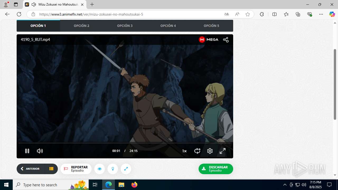Switch to OPCIÓN 3 tab
Screen dimensions: 338x190
pyautogui.click(x=125, y=26)
